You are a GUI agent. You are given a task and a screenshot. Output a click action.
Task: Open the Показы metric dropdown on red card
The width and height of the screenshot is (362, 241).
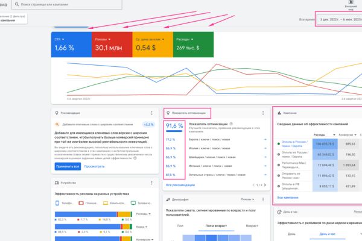103,39
